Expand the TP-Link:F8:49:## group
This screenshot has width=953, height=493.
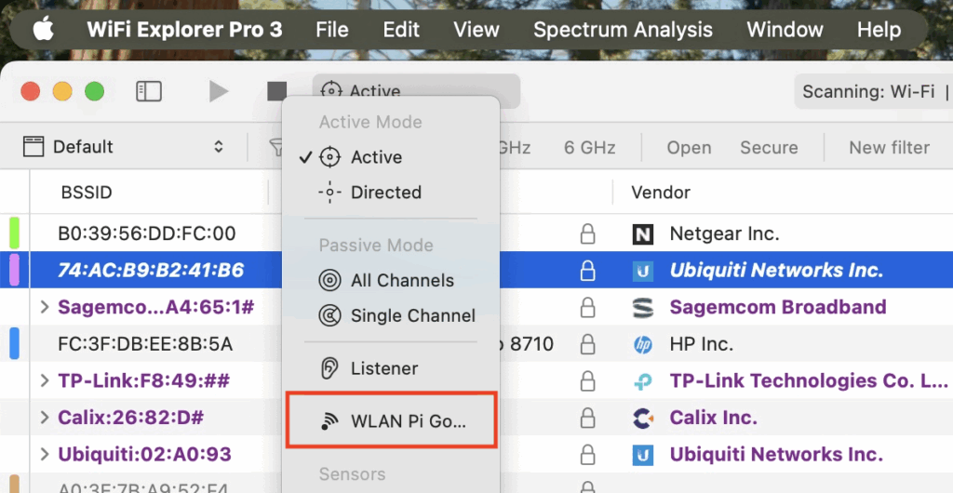pos(44,380)
